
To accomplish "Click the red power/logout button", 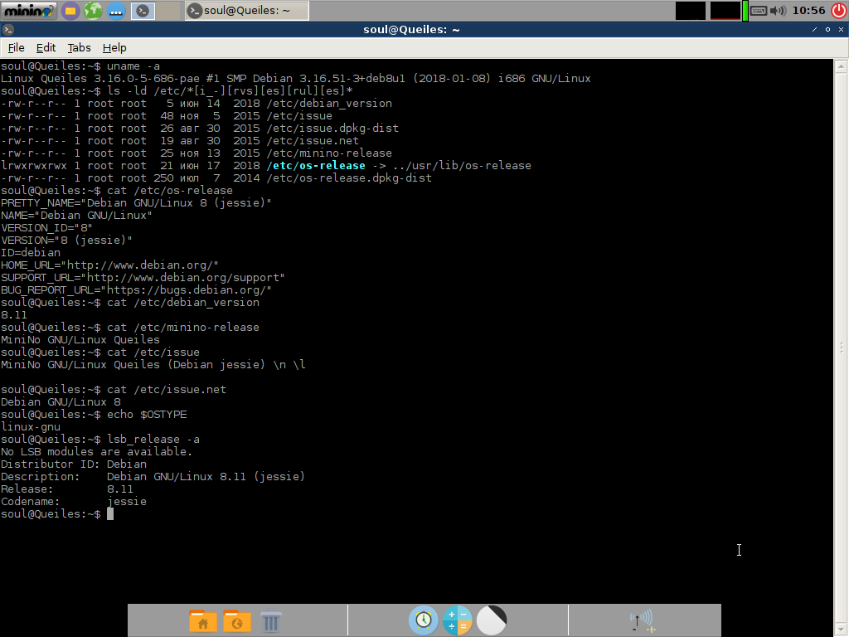I will pyautogui.click(x=839, y=10).
